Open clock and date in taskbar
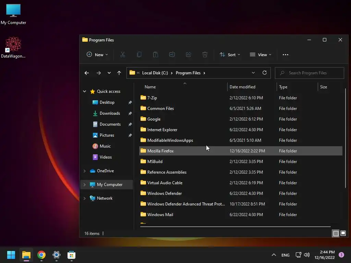 click(324, 255)
